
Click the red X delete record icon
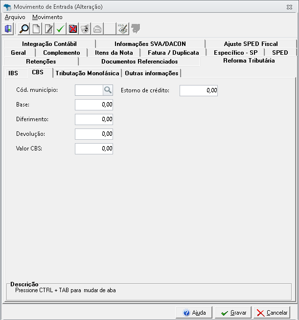[73, 29]
